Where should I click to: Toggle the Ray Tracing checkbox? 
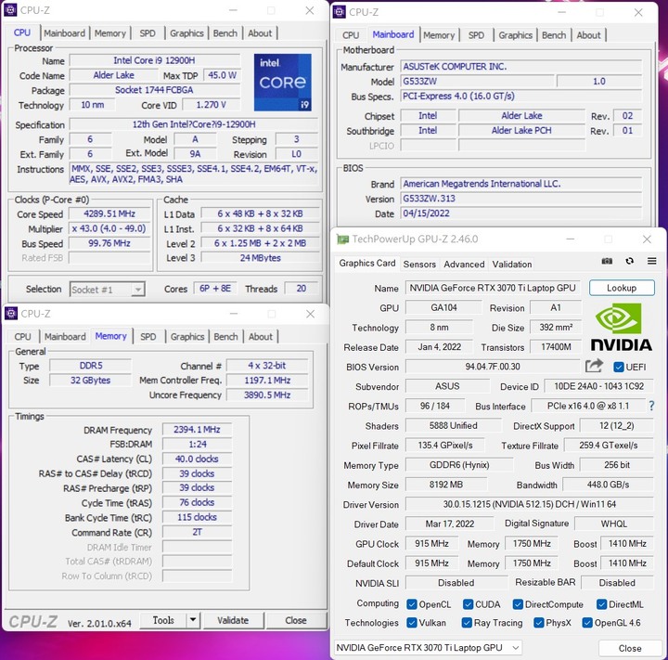pos(467,623)
